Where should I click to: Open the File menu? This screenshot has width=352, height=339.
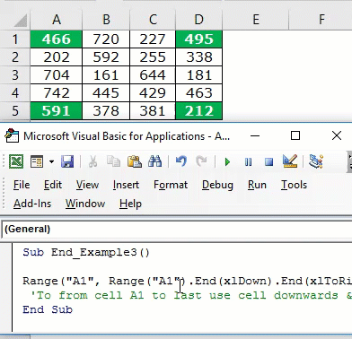coord(22,185)
